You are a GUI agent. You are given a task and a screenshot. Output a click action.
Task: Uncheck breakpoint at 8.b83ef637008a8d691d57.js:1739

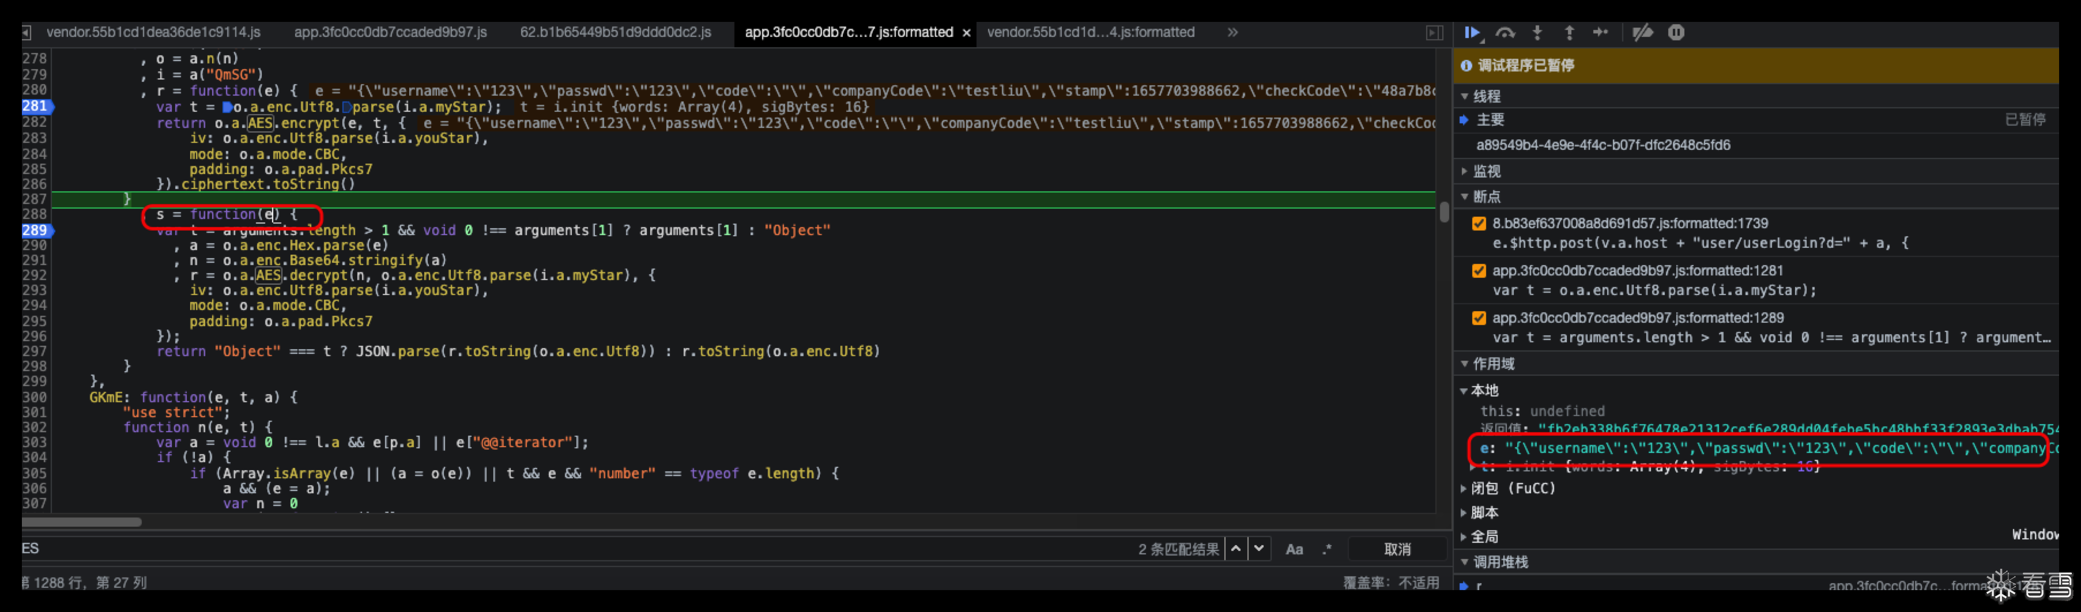coord(1479,224)
